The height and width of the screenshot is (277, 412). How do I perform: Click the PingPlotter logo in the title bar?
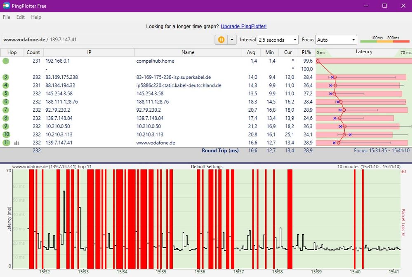coord(6,6)
